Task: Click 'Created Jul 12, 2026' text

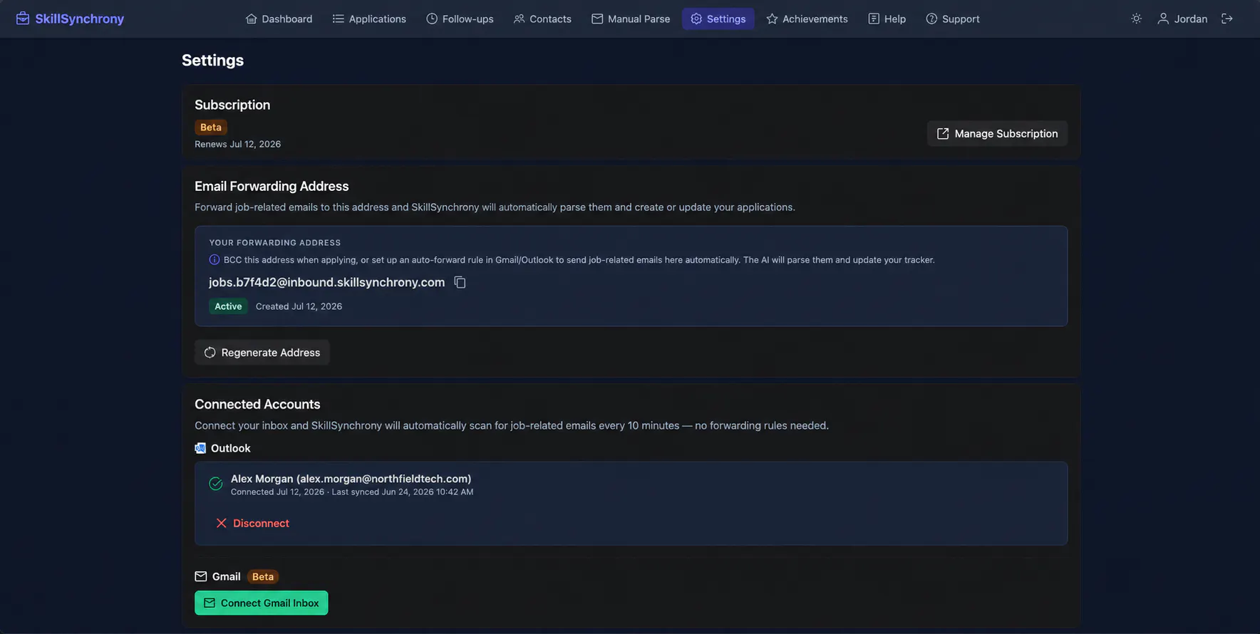Action: tap(299, 306)
